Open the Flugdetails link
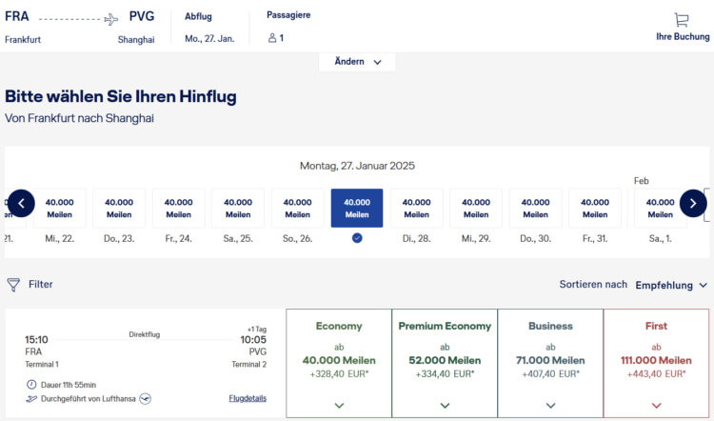The height and width of the screenshot is (421, 714). (x=248, y=398)
